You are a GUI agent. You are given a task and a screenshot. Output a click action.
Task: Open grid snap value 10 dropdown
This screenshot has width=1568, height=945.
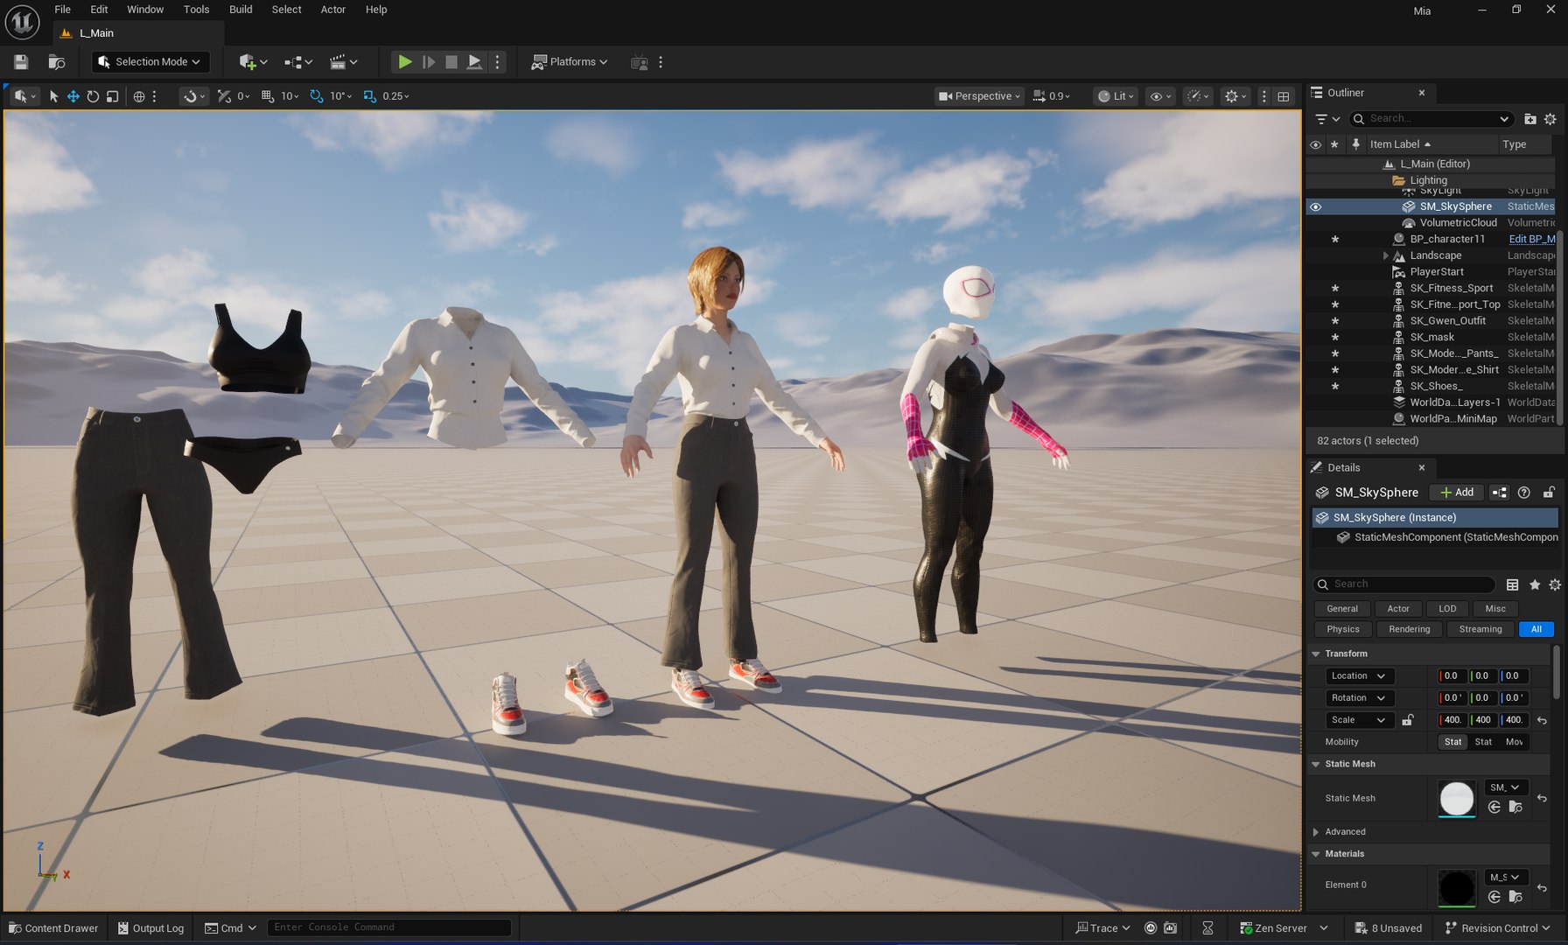point(290,96)
